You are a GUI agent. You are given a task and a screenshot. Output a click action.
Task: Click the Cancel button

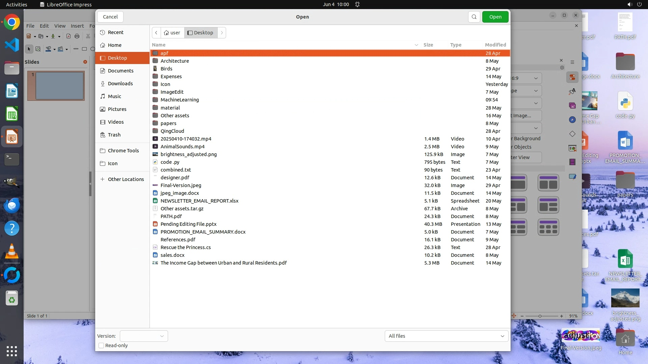[110, 17]
